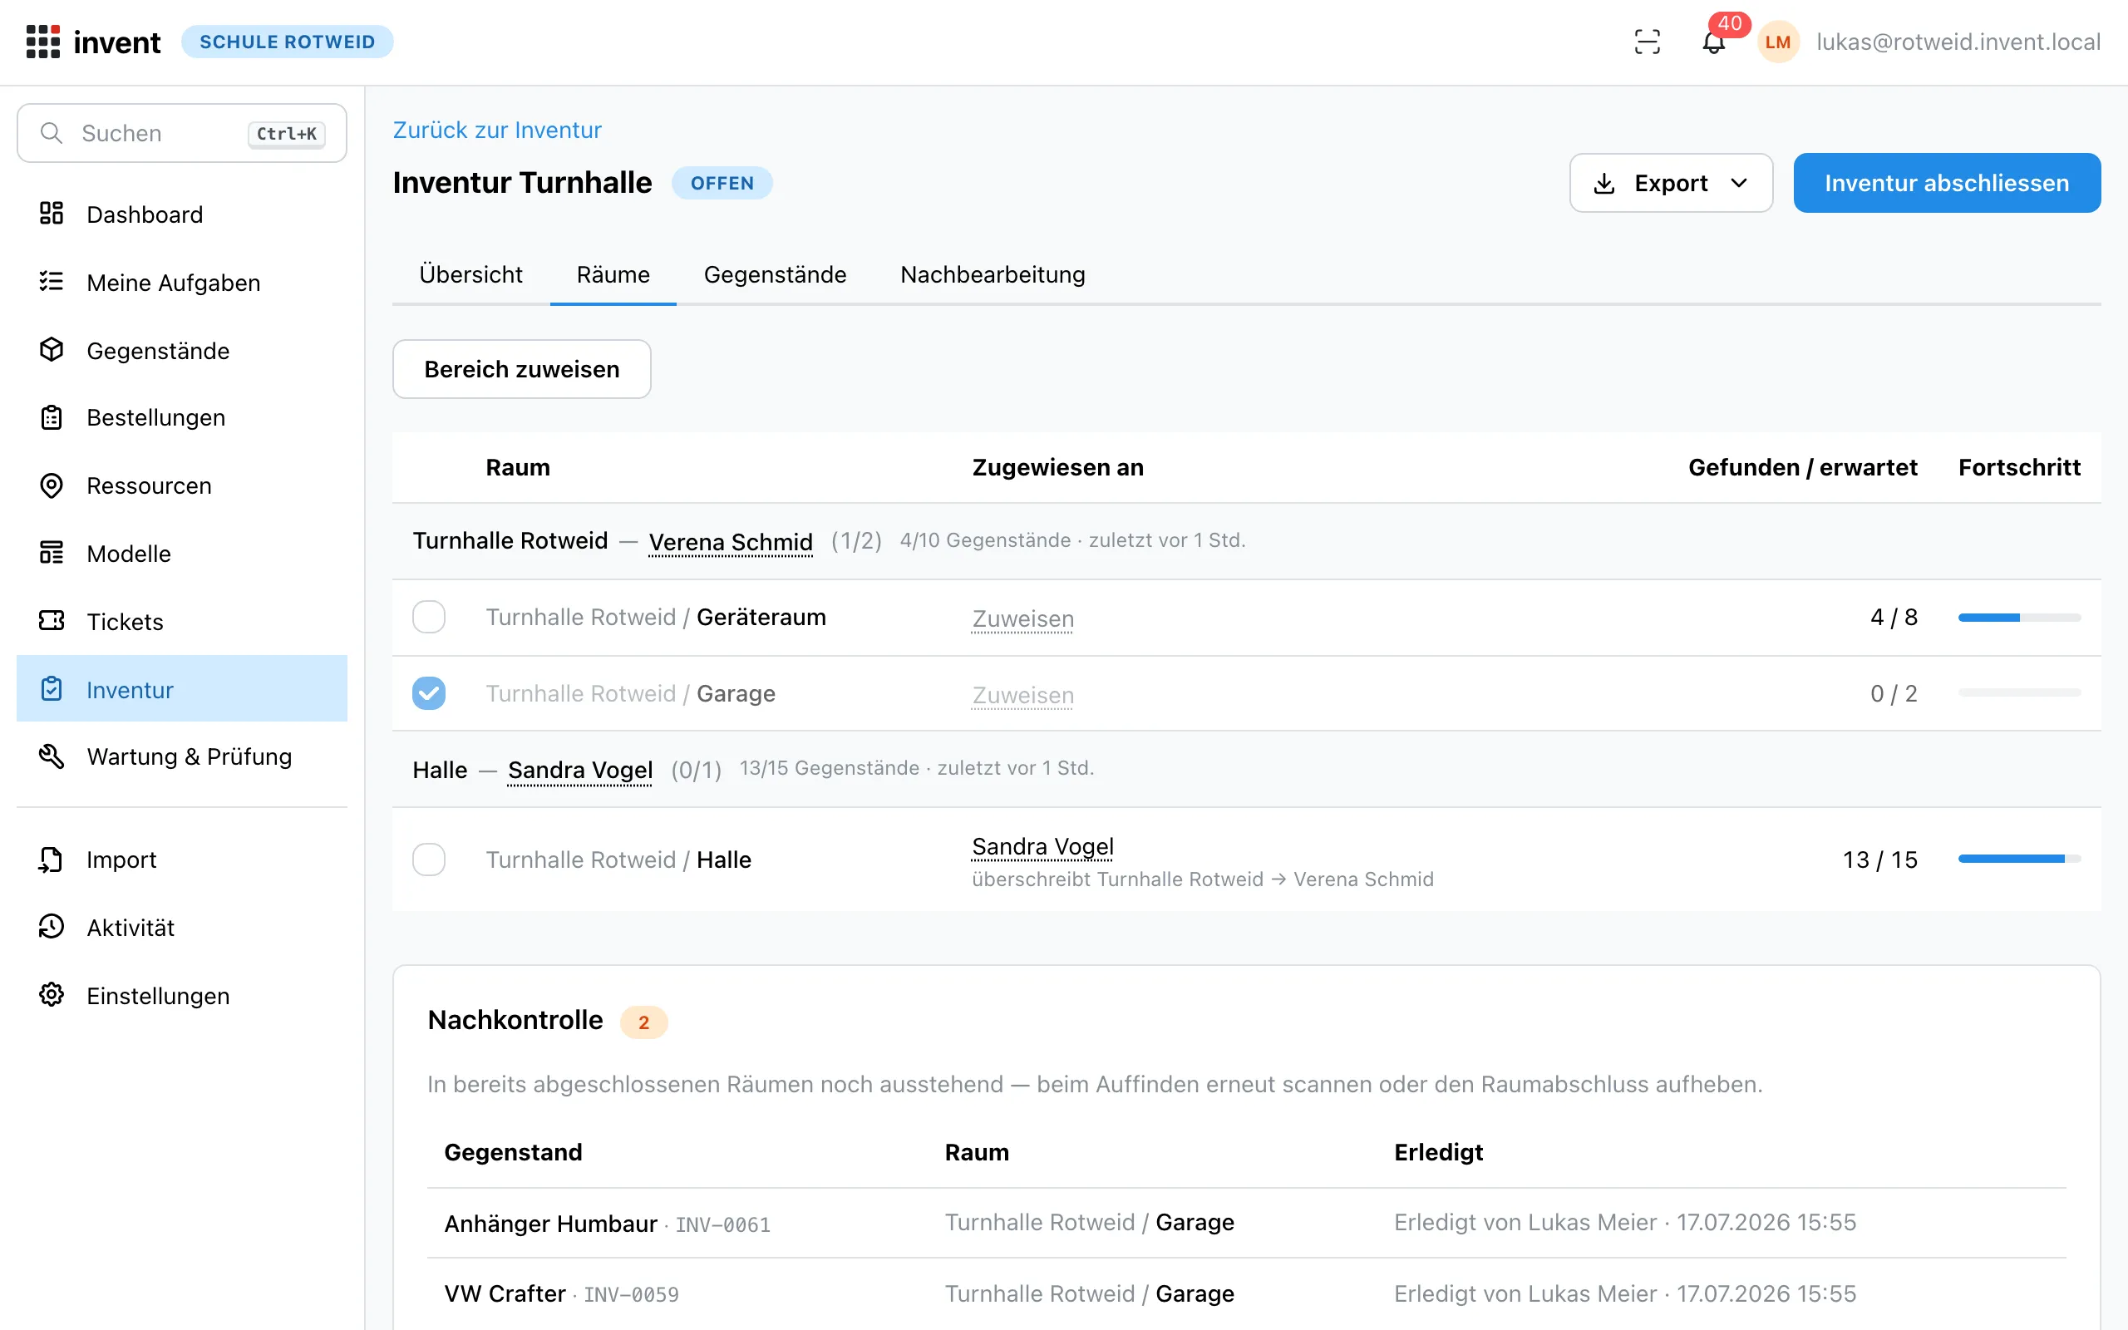Open the Gegenstände tab
The height and width of the screenshot is (1330, 2128).
click(775, 274)
